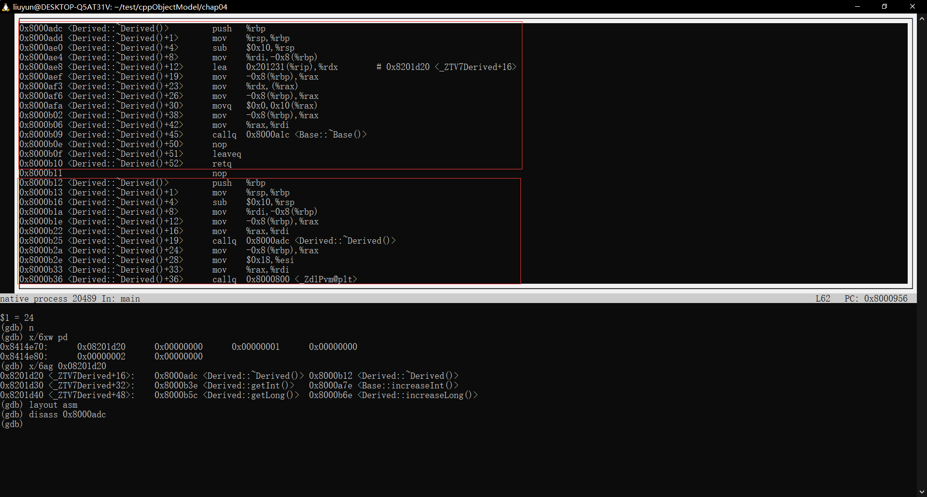Select the 'disass 0x8000adc' command text

click(68, 414)
